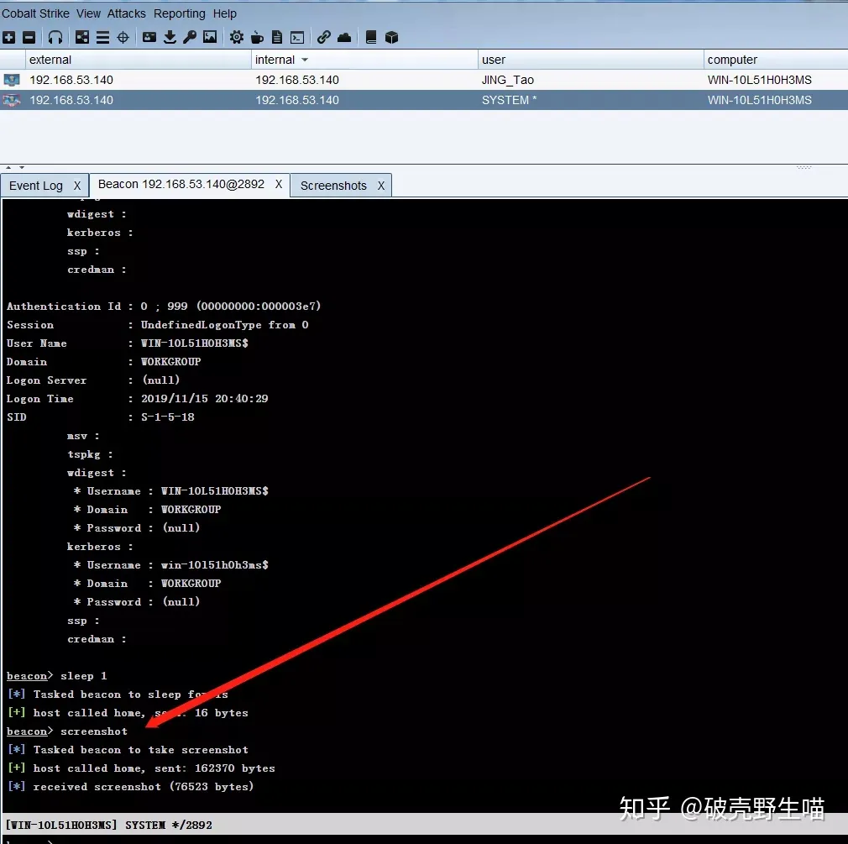Image resolution: width=848 pixels, height=844 pixels.
Task: Click 'Tasked beacon to take screenshot' line
Action: [128, 750]
